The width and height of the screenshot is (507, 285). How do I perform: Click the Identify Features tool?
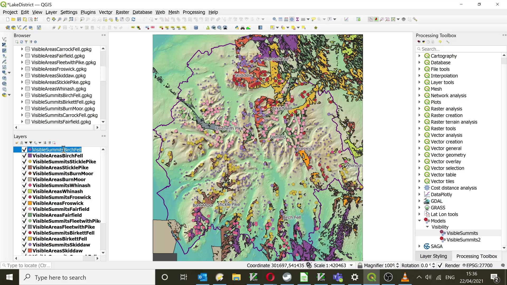(x=275, y=19)
